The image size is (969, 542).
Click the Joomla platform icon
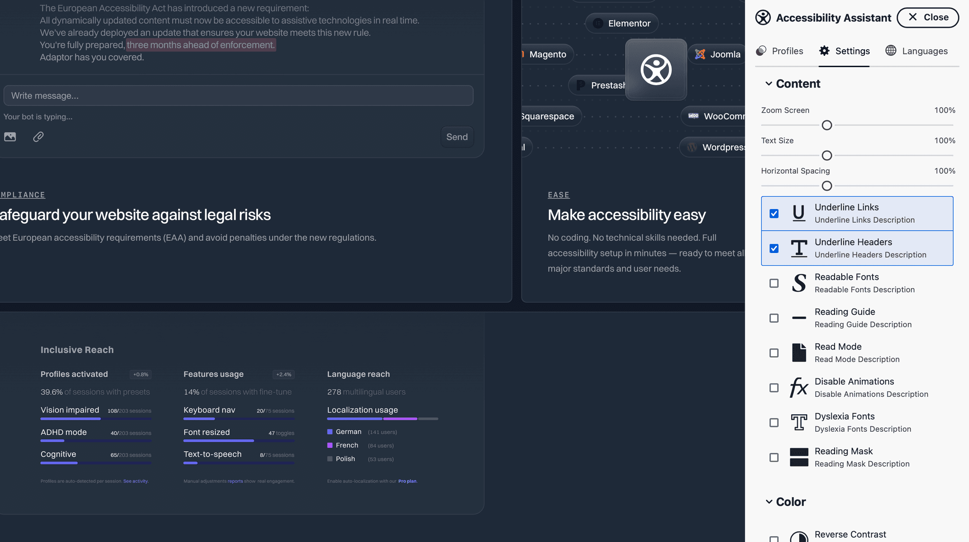(x=700, y=54)
